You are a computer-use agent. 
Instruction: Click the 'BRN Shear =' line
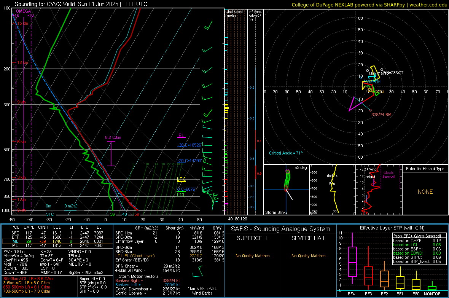coord(148,266)
